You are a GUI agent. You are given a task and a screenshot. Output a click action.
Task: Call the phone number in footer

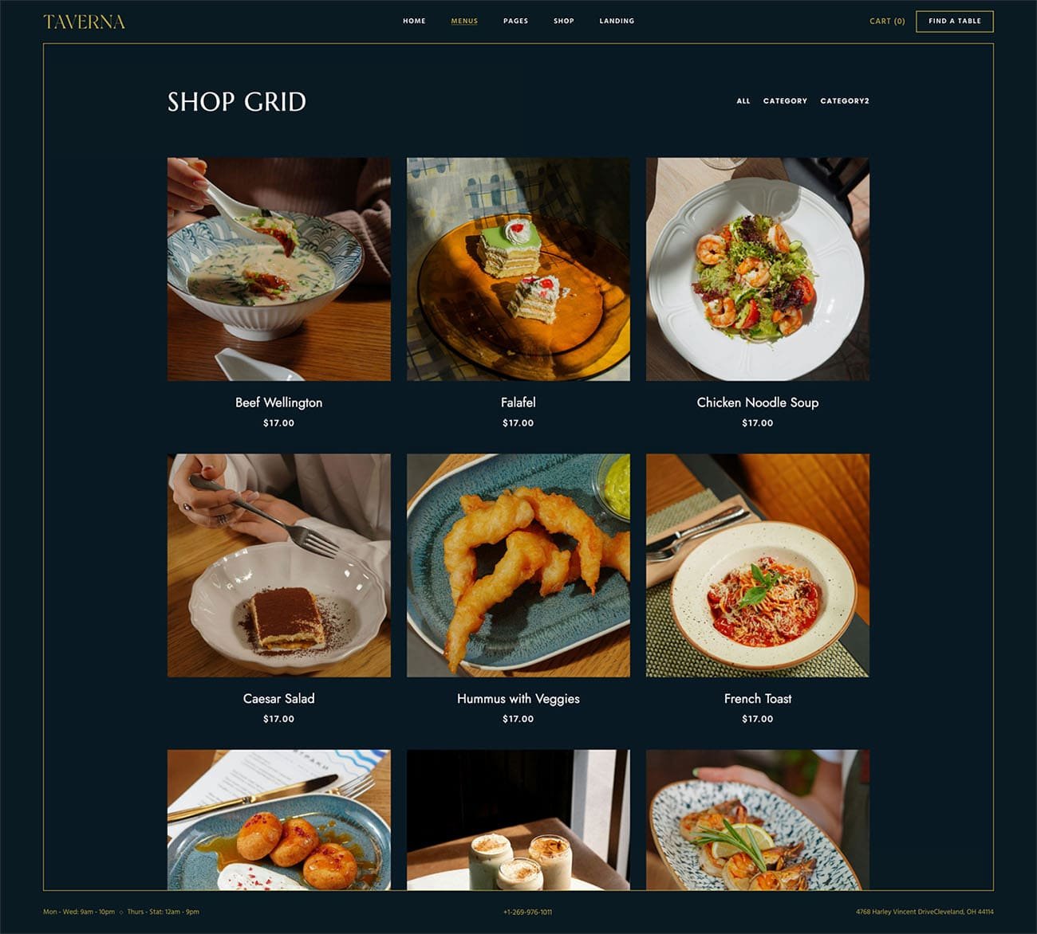[x=527, y=912]
